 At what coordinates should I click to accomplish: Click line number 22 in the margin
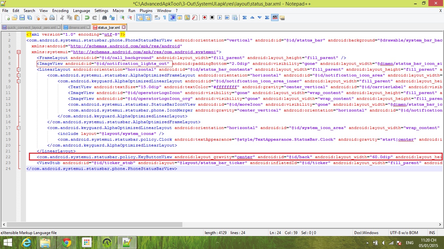tap(8, 157)
